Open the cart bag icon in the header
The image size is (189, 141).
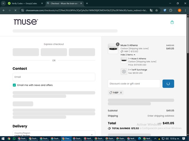(172, 22)
